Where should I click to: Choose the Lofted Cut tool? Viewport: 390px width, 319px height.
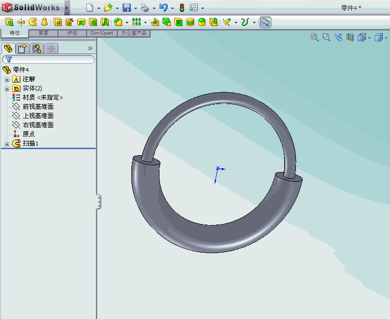click(x=105, y=22)
